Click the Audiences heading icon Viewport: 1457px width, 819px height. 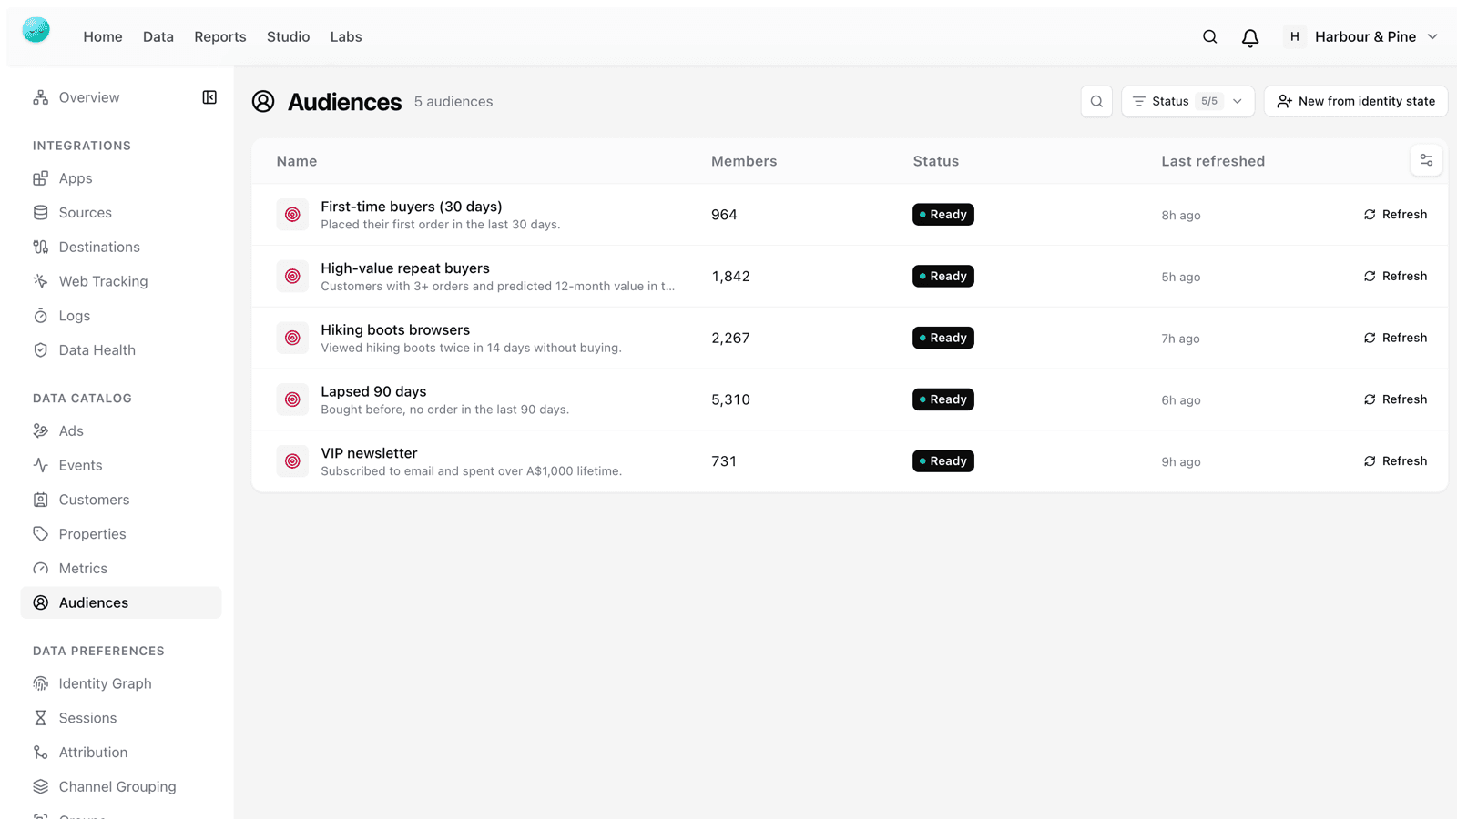point(263,101)
